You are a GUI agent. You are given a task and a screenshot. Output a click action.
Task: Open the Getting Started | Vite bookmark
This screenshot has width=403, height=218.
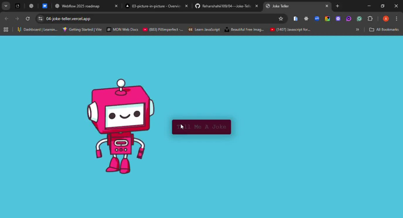[x=82, y=29]
